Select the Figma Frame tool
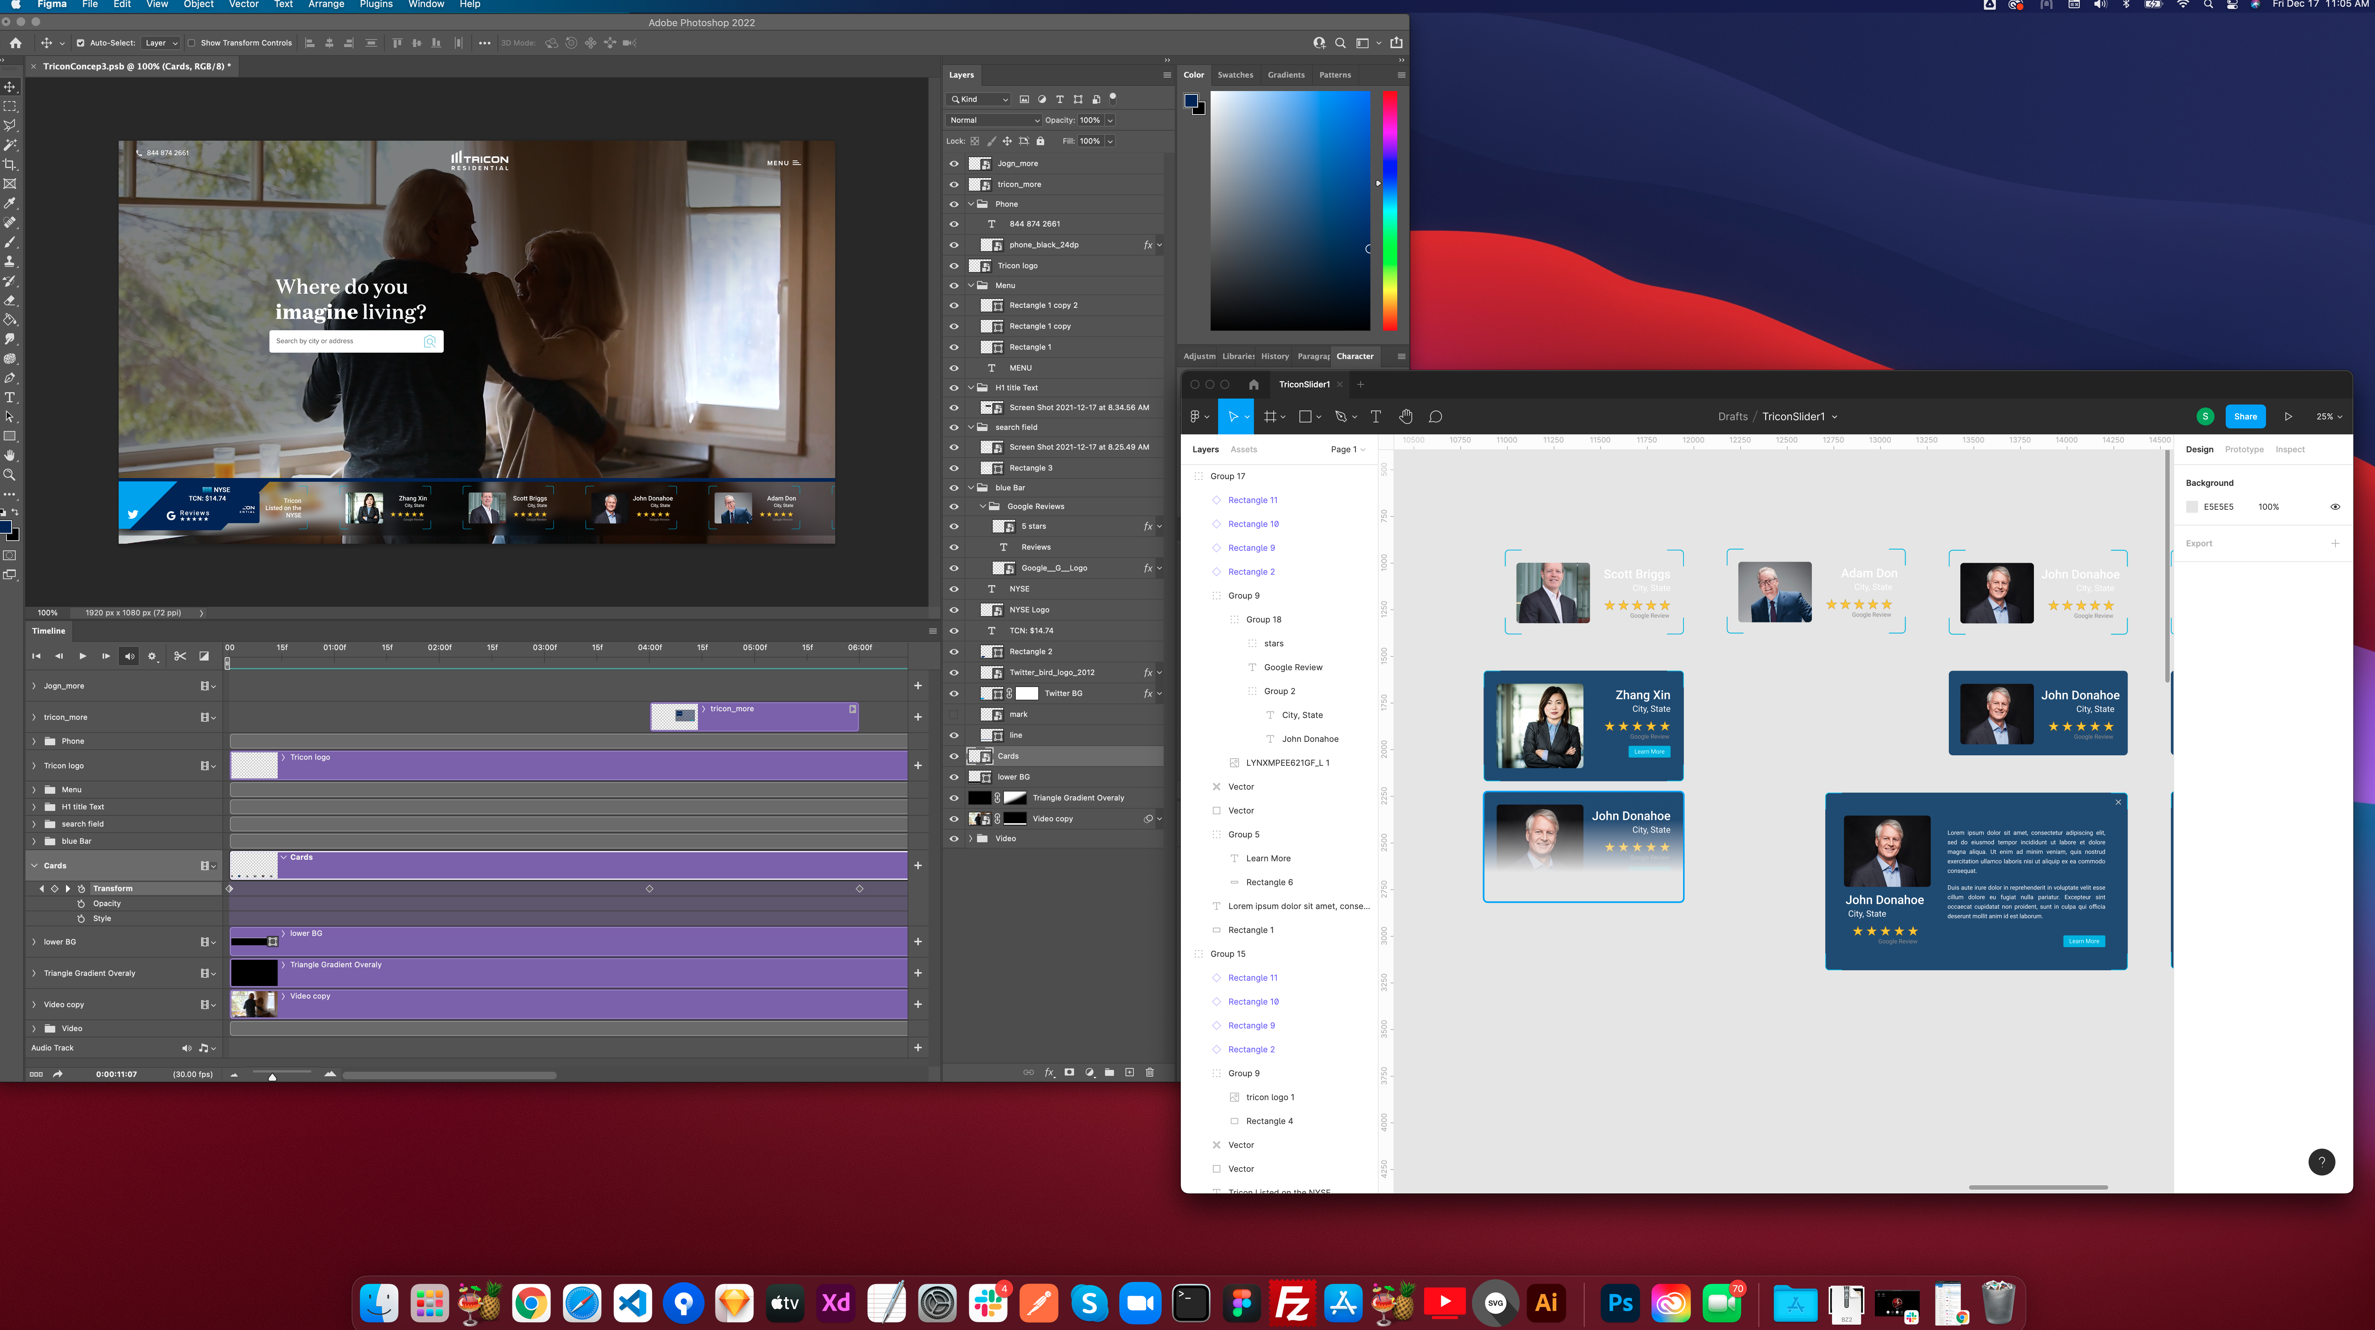The image size is (2375, 1330). click(x=1270, y=416)
